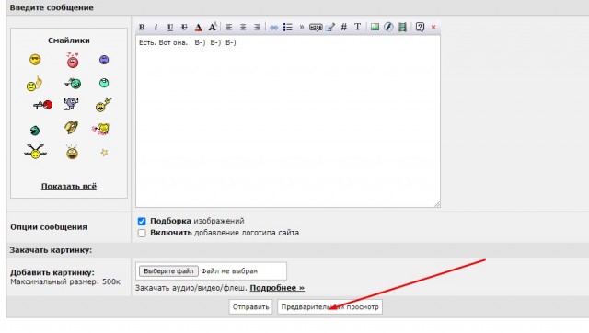This screenshot has width=589, height=333.
Task: Grab the textarea resize handle corner
Action: 437,204
